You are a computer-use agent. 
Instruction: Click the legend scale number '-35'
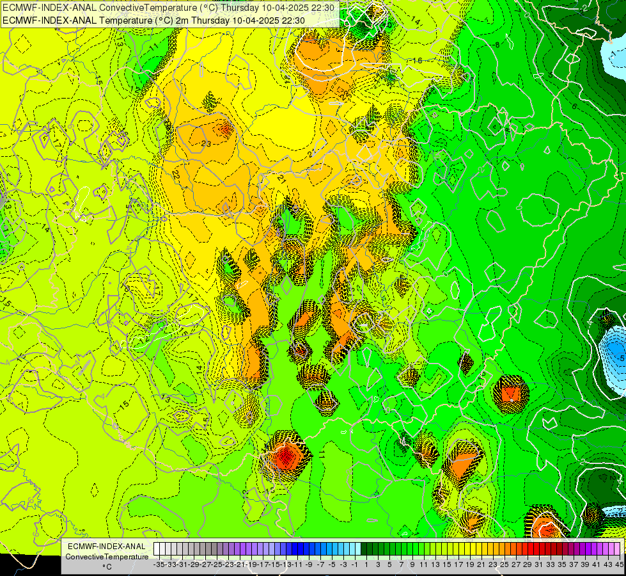point(159,564)
